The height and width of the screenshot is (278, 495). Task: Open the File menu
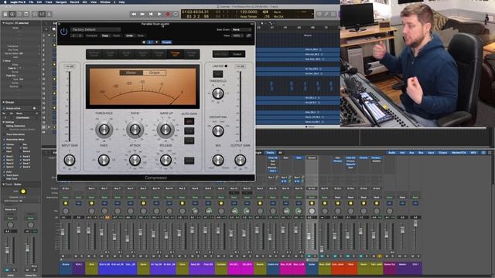coord(31,2)
